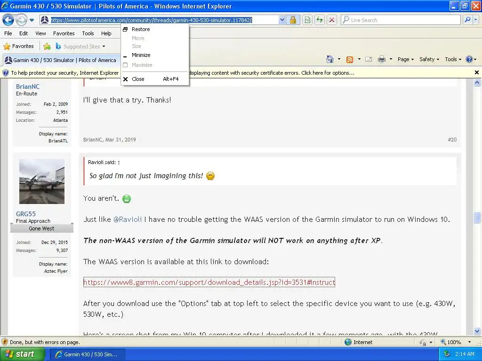Click the Help question mark icon
The width and height of the screenshot is (482, 361).
[x=469, y=59]
